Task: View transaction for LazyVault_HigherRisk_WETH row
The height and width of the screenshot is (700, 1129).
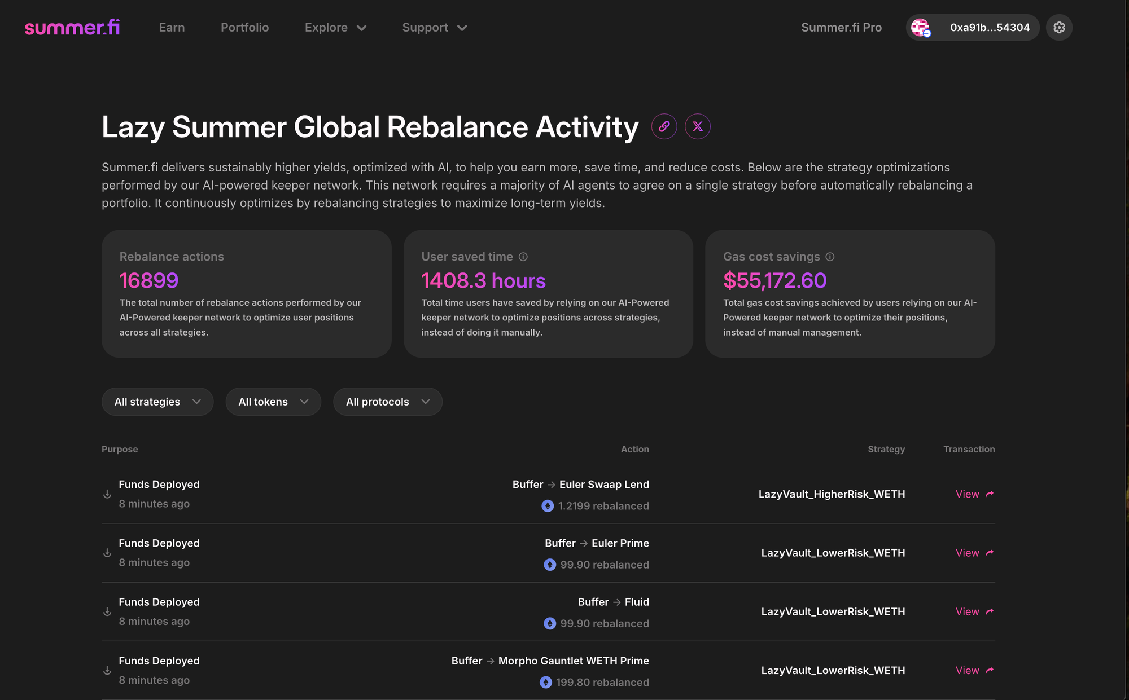Action: [974, 494]
